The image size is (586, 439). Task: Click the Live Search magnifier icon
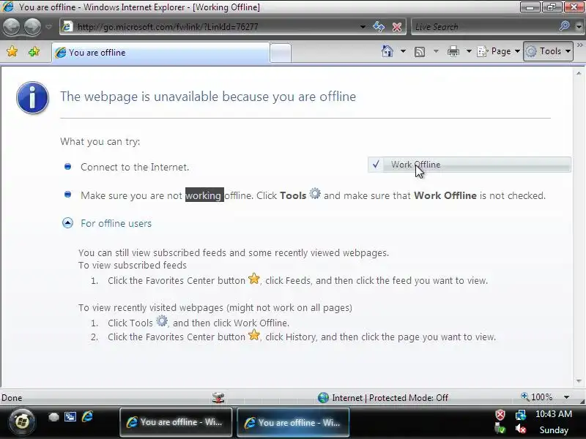(564, 26)
